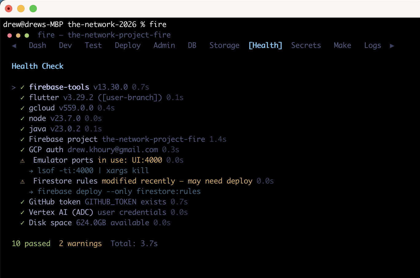Click the yellow dot in fire header
This screenshot has width=420, height=278.
click(x=18, y=35)
